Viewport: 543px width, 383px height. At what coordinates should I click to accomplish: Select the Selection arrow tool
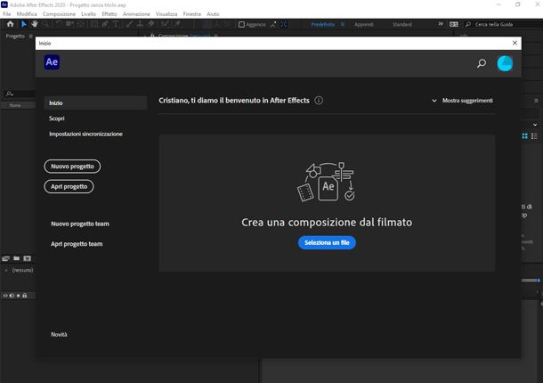click(x=23, y=24)
